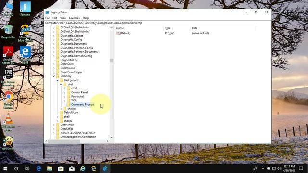Click the tree vertical scrollbar thumb

pos(111,61)
